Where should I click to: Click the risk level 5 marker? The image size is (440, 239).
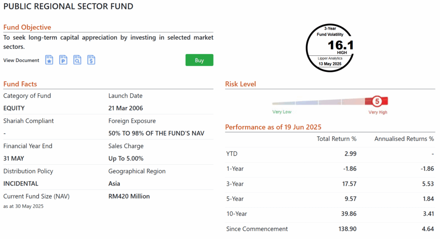click(377, 102)
